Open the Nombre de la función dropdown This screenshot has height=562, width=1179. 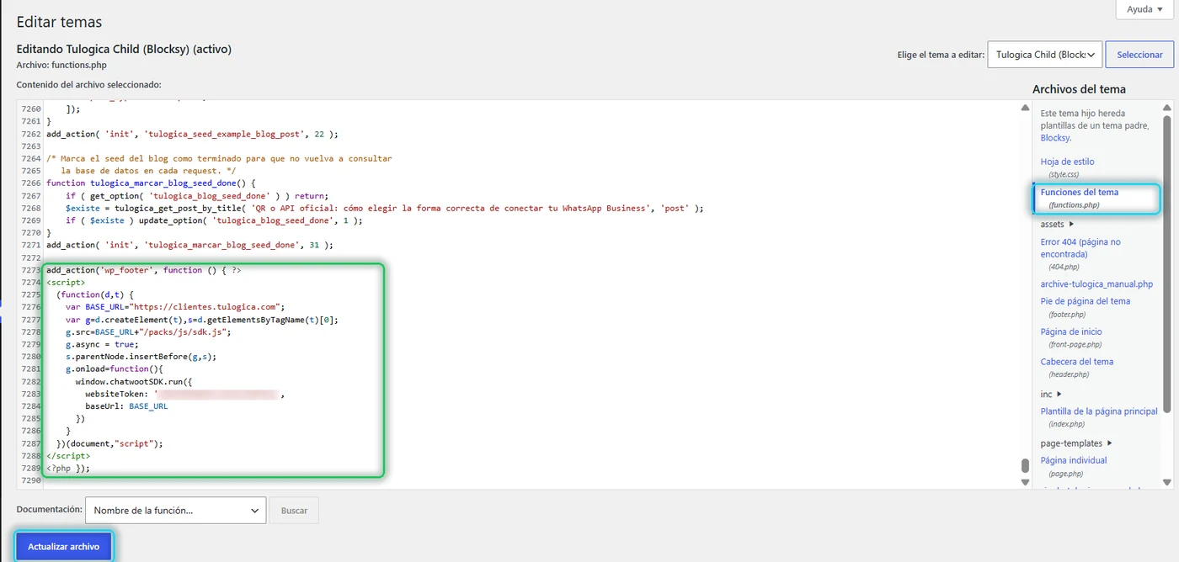click(176, 511)
